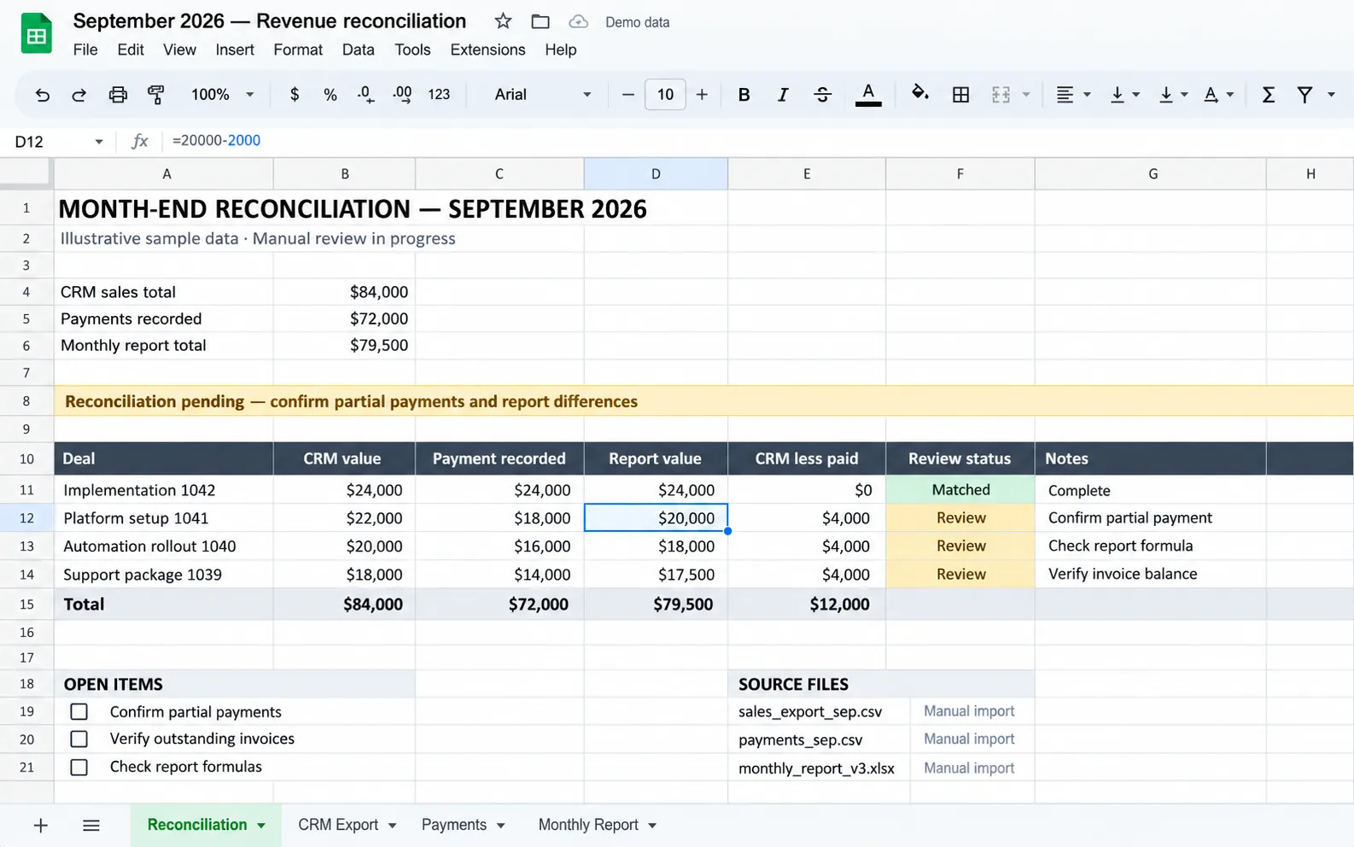This screenshot has width=1354, height=847.
Task: Open the Data menu
Action: point(359,50)
